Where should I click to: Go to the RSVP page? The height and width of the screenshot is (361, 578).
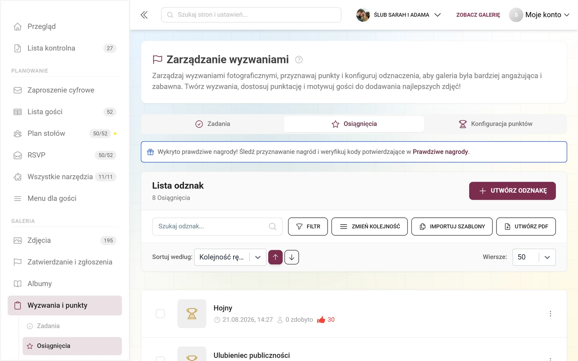point(65,155)
